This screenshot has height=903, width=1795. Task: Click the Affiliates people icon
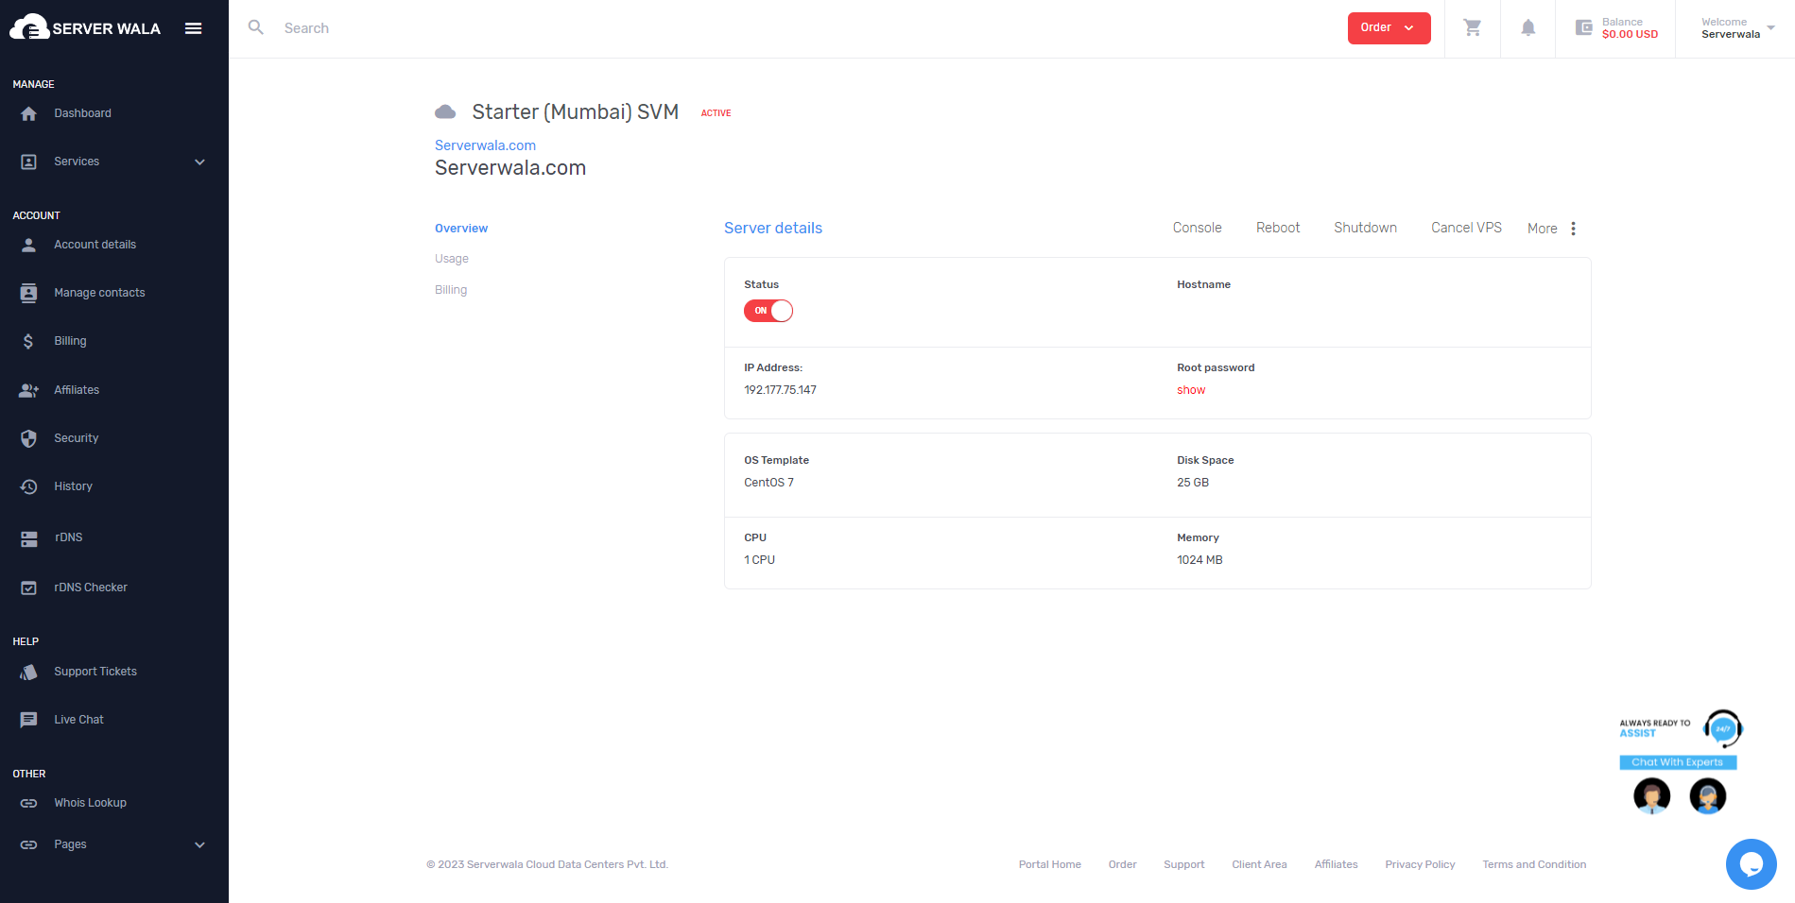click(28, 390)
